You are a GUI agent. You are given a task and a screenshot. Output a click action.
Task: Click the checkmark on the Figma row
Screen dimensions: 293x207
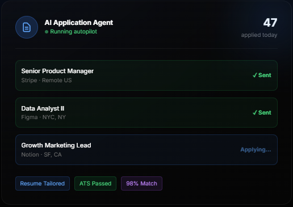click(x=255, y=113)
